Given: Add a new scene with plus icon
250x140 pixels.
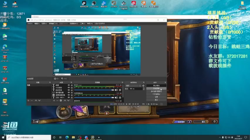Looking at the screenshot, I should [28, 100].
